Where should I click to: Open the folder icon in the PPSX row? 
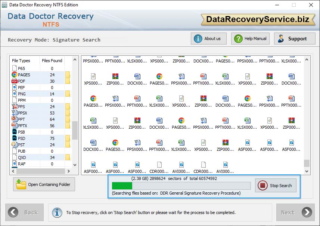[68, 113]
